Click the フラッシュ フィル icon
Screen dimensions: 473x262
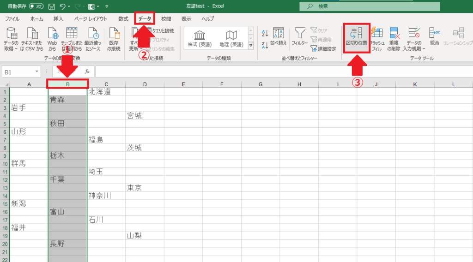click(376, 39)
